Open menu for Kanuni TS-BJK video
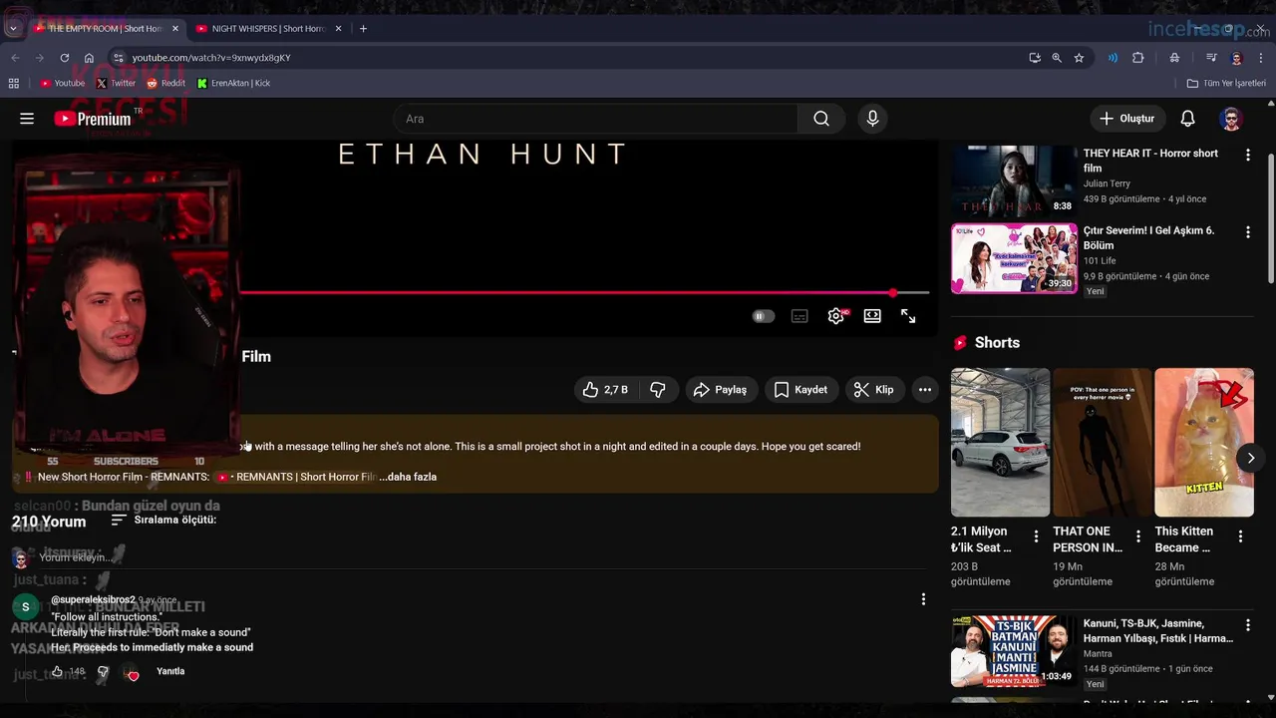Screen dimensions: 1276x718 click(x=1247, y=625)
